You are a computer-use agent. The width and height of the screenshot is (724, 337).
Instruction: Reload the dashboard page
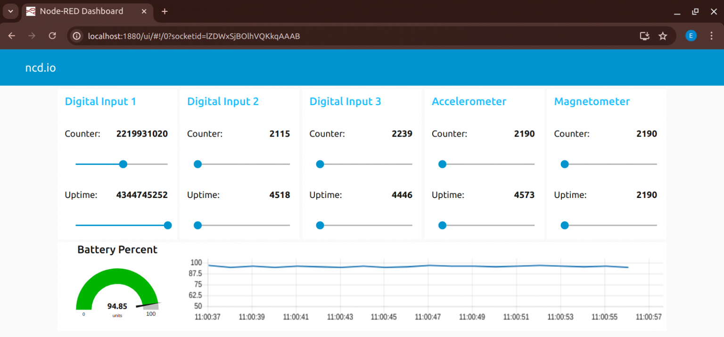[x=52, y=36]
